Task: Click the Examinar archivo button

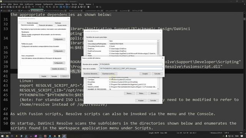Action: click(109, 74)
